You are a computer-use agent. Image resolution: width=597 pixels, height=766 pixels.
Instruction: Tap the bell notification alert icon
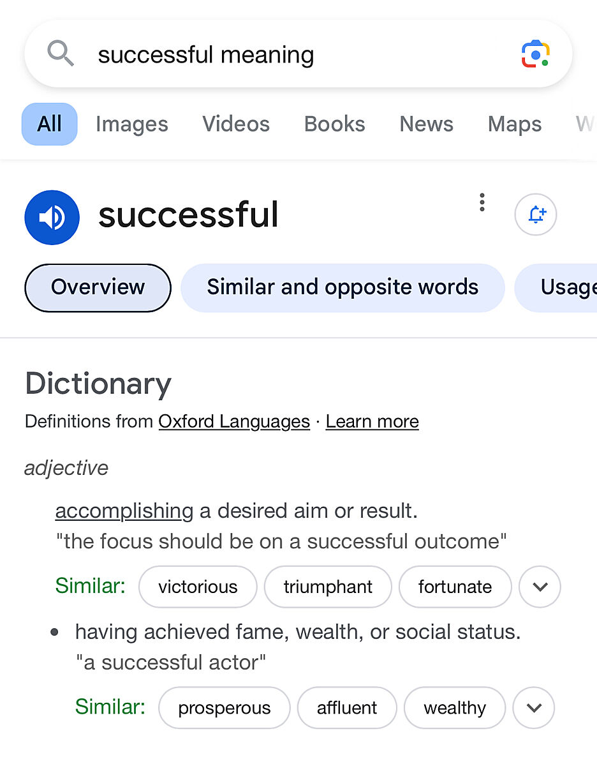[x=536, y=214]
